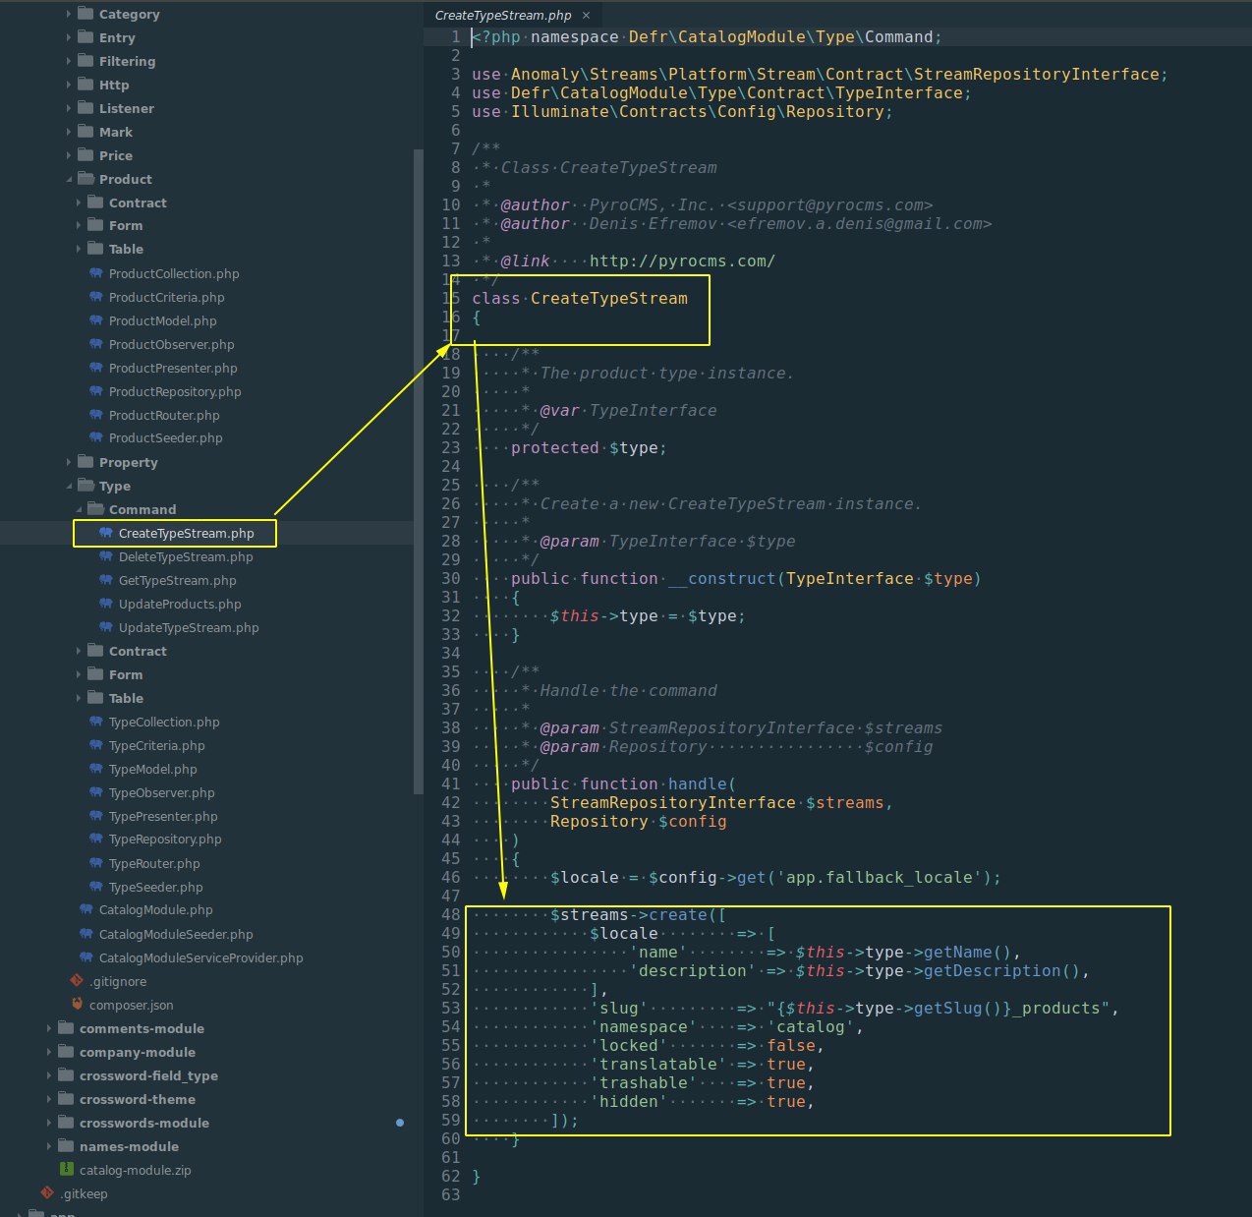1252x1217 pixels.
Task: Click 'app.fallback_locale' string on line 46
Action: 880,877
